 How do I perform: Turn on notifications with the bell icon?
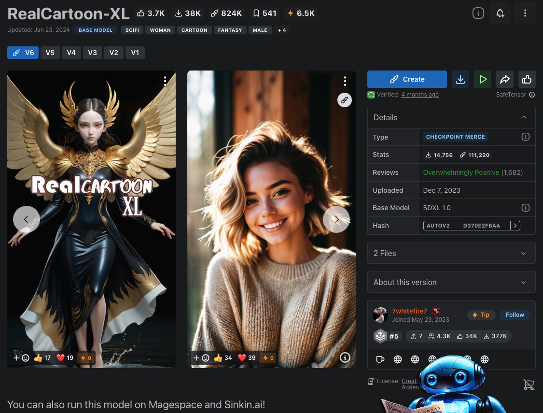(500, 13)
